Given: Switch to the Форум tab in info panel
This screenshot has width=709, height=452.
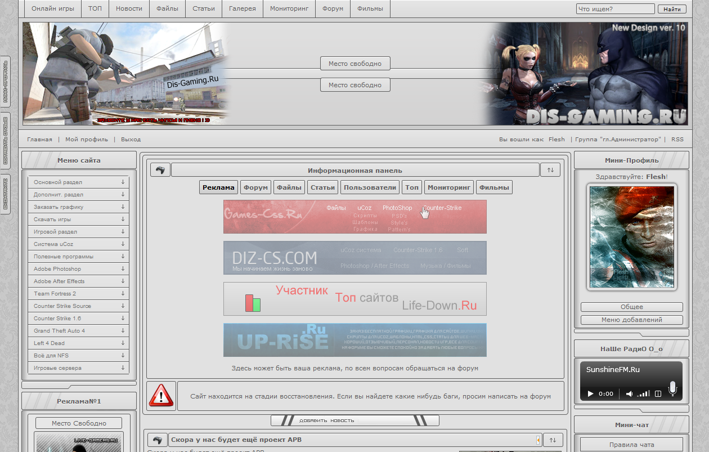Looking at the screenshot, I should point(255,187).
